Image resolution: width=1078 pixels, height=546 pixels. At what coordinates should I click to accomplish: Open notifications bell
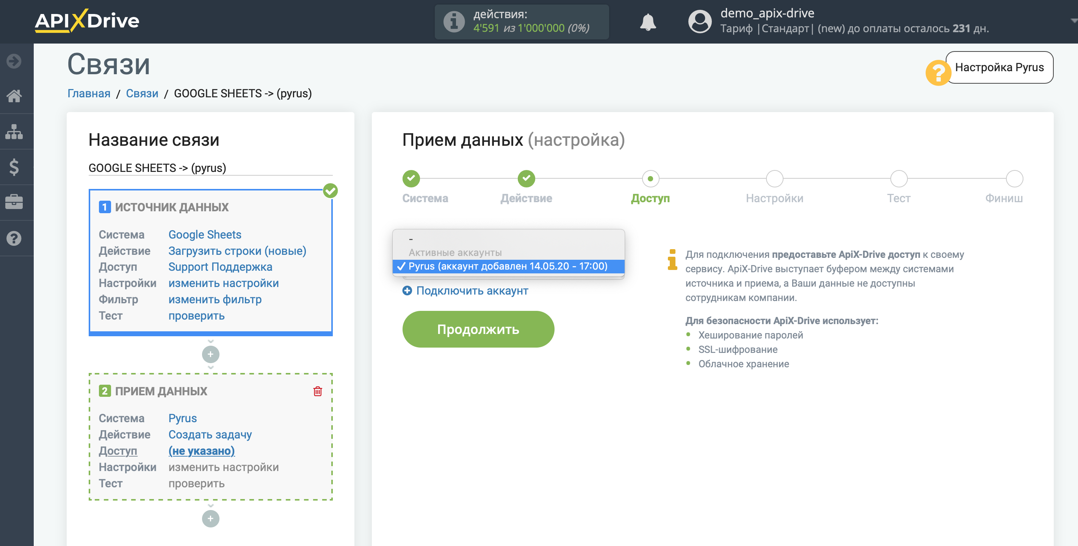click(647, 22)
